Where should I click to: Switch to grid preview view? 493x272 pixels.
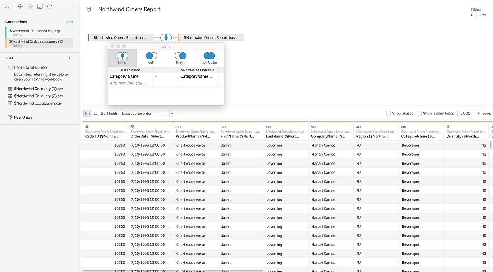87,113
